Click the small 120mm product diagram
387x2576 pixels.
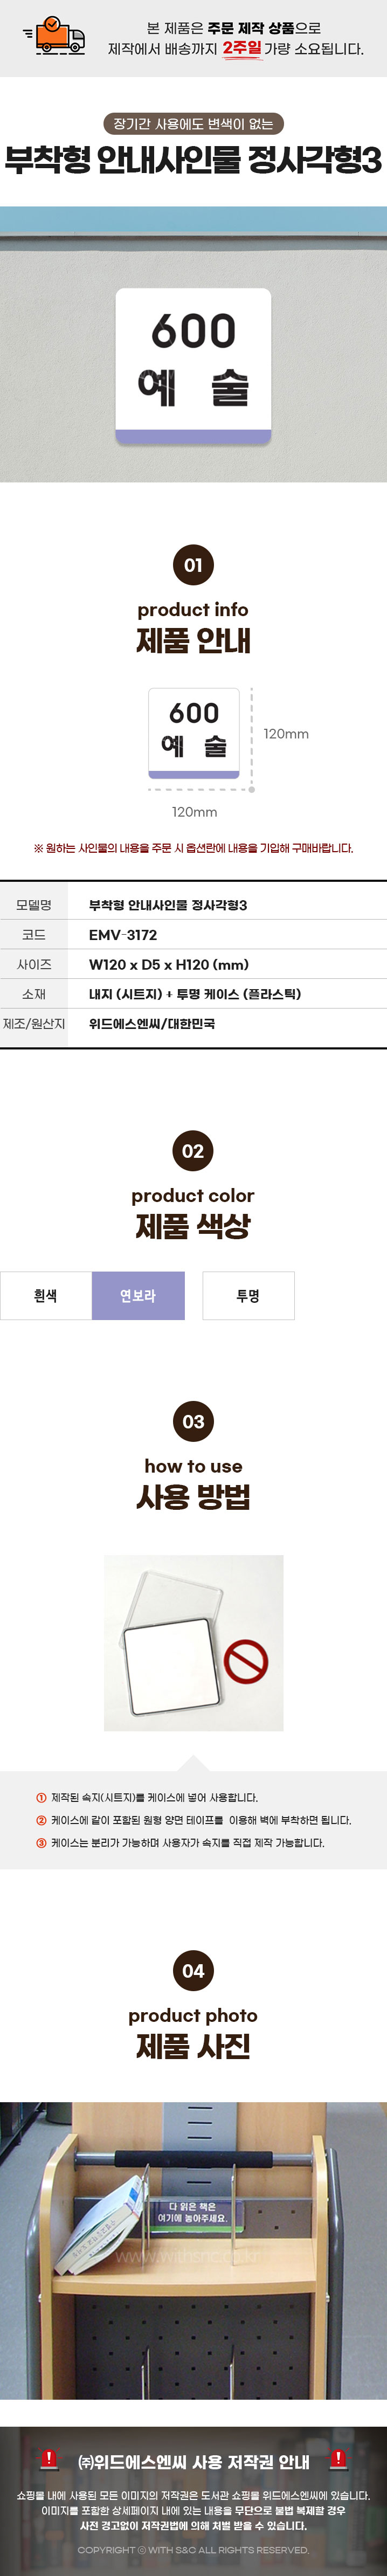[194, 733]
